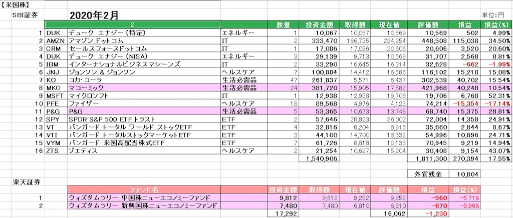Select the "SPY" ticker cell

[x=56, y=119]
